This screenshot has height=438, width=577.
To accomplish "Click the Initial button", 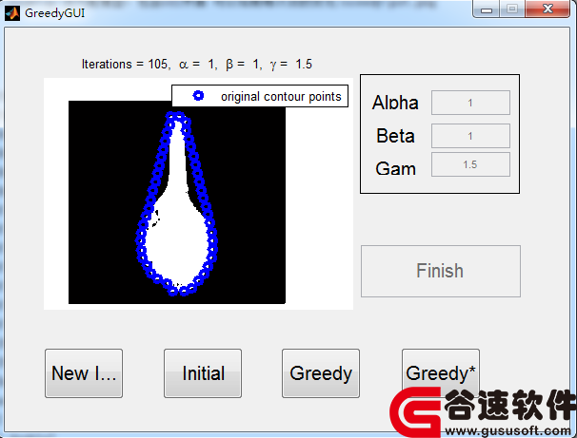I will pyautogui.click(x=203, y=373).
